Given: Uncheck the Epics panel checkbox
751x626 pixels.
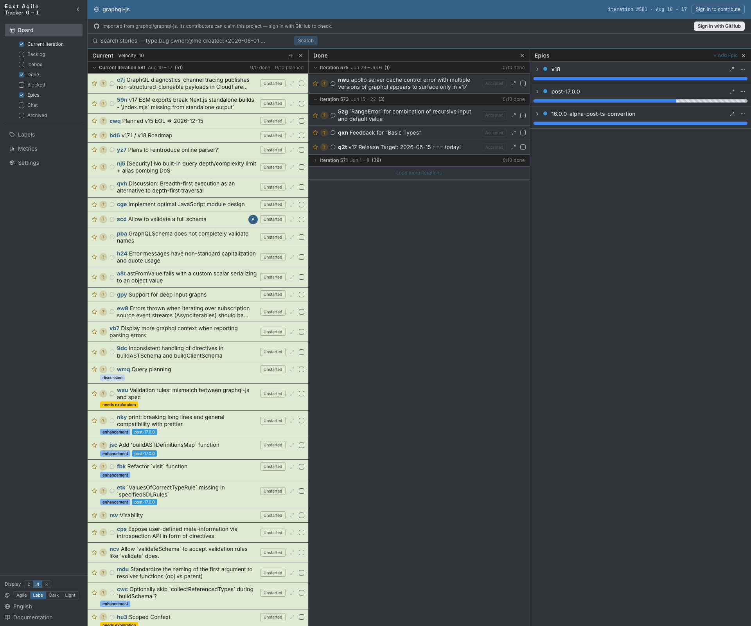Looking at the screenshot, I should coord(22,95).
